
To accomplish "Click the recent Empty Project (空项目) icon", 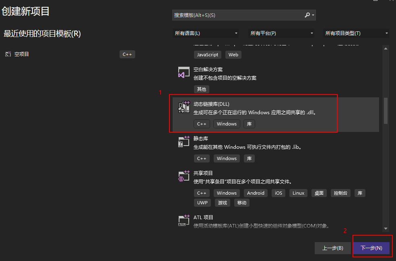I will pyautogui.click(x=8, y=54).
